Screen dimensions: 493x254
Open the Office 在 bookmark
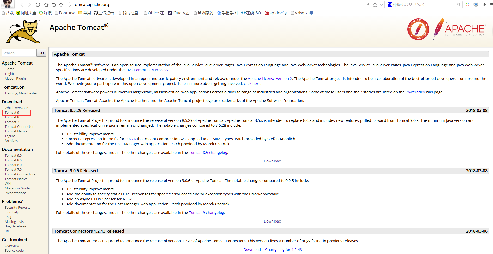coord(154,13)
